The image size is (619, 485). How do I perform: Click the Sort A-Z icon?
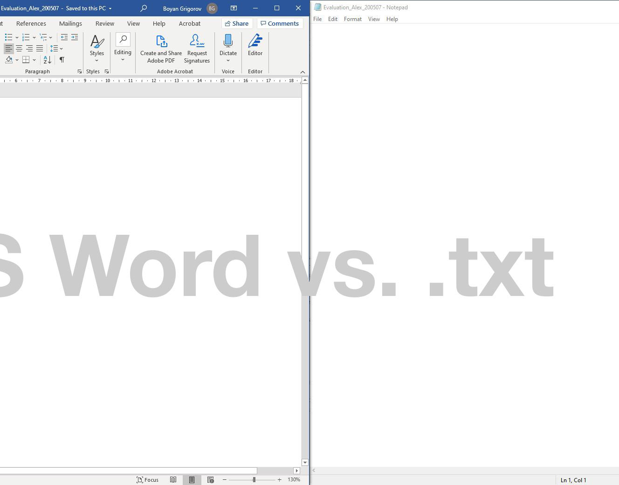point(48,60)
